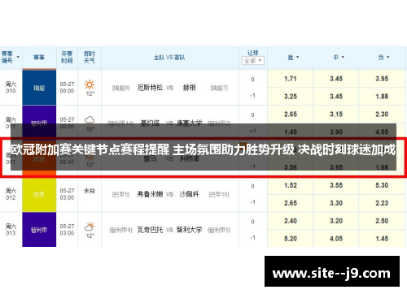Sort by the 负 column arrow
The height and width of the screenshot is (294, 407).
tap(387, 57)
